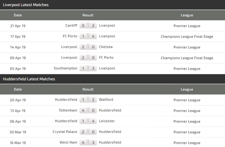Click the West Ham team name
The width and height of the screenshot is (225, 147).
point(68,142)
